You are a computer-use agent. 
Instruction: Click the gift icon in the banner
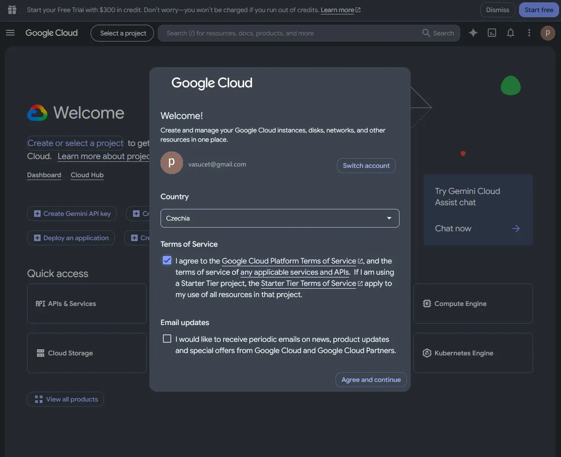[12, 10]
